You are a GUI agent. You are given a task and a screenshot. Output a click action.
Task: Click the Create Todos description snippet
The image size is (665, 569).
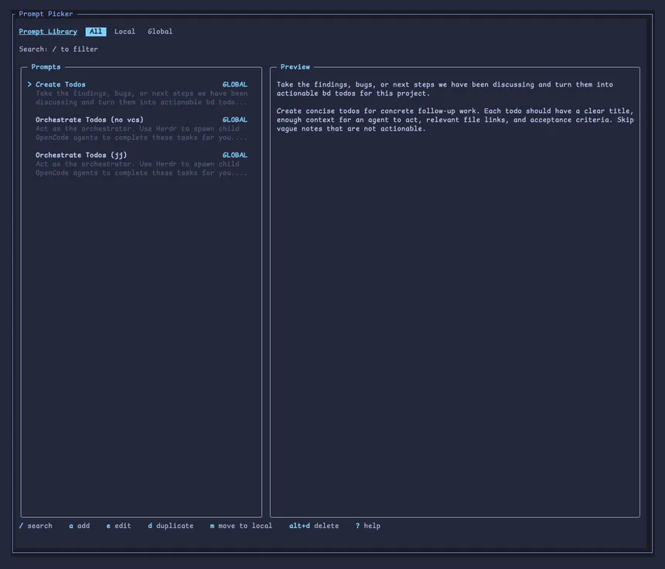pyautogui.click(x=142, y=97)
